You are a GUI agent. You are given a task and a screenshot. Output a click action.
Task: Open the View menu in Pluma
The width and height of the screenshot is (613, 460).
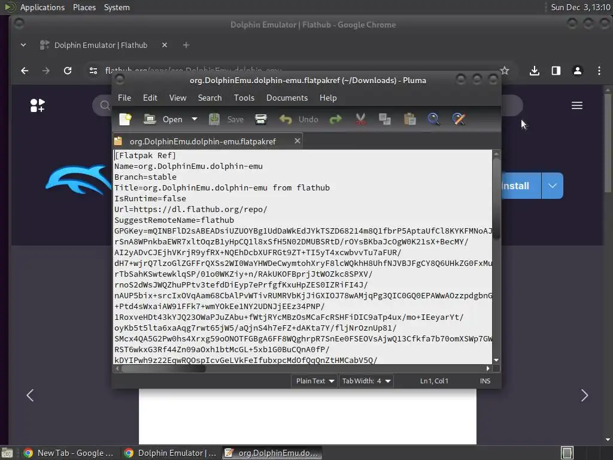coord(177,98)
